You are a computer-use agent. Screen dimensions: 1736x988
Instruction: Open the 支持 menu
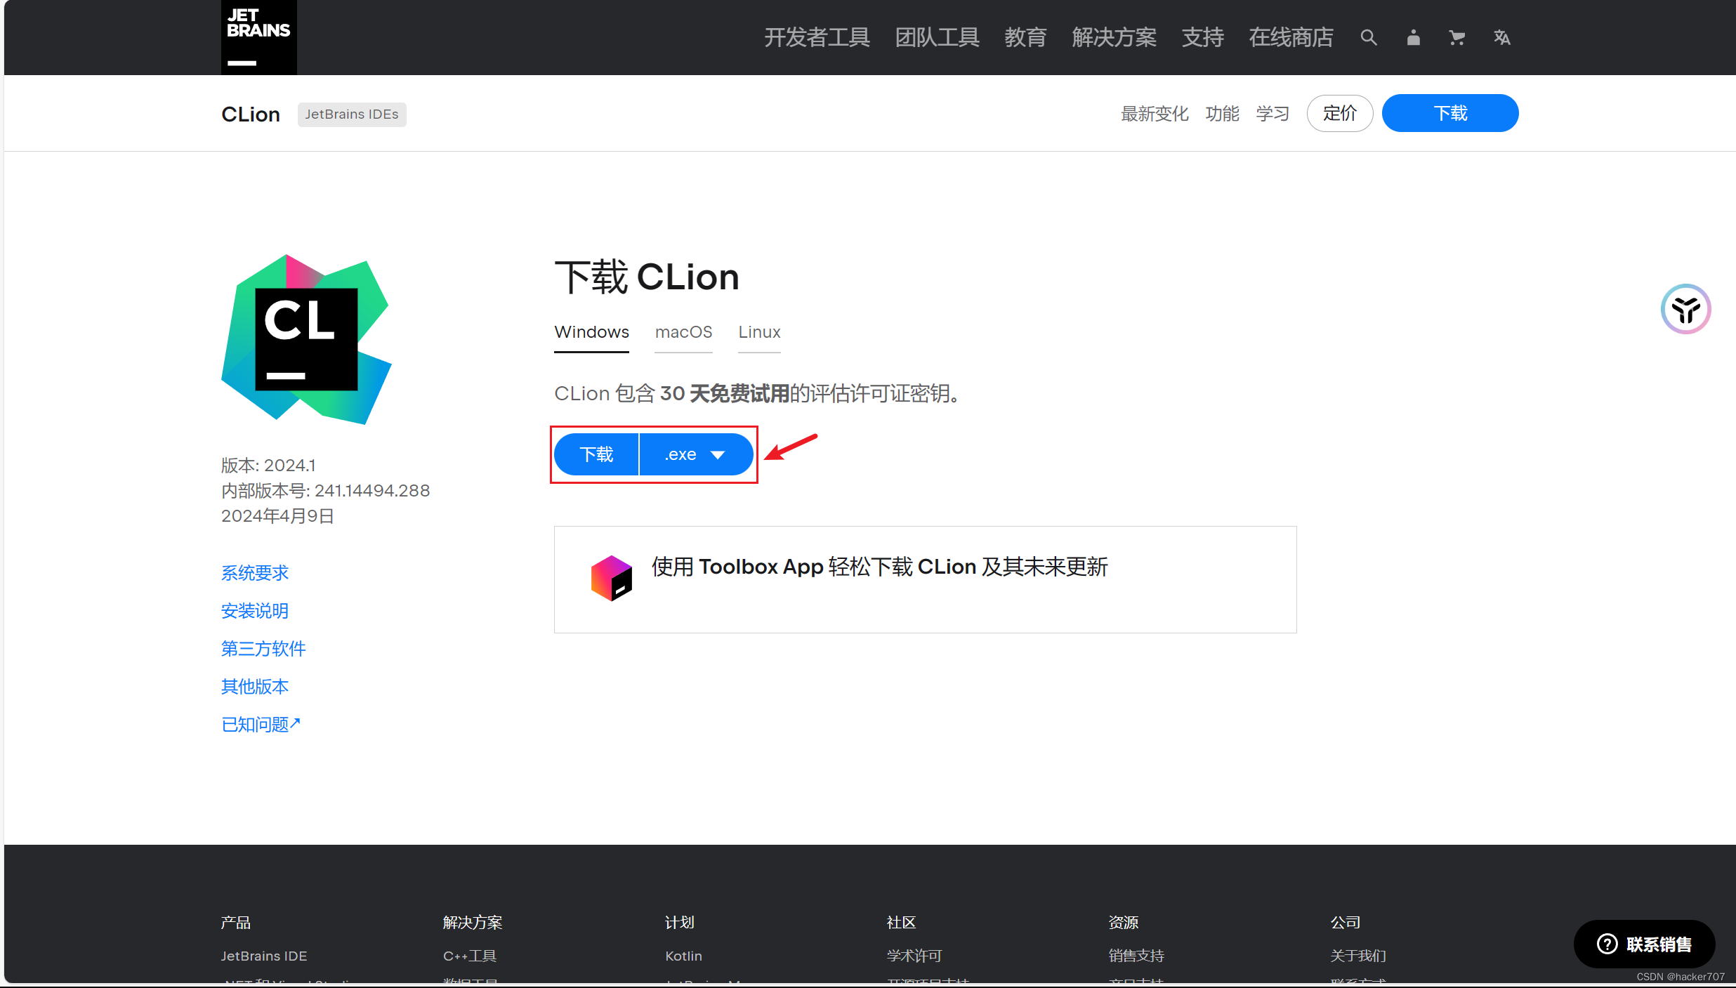tap(1202, 37)
